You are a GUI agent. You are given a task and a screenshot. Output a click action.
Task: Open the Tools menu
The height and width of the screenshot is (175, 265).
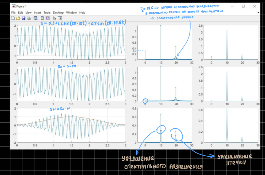click(x=47, y=12)
